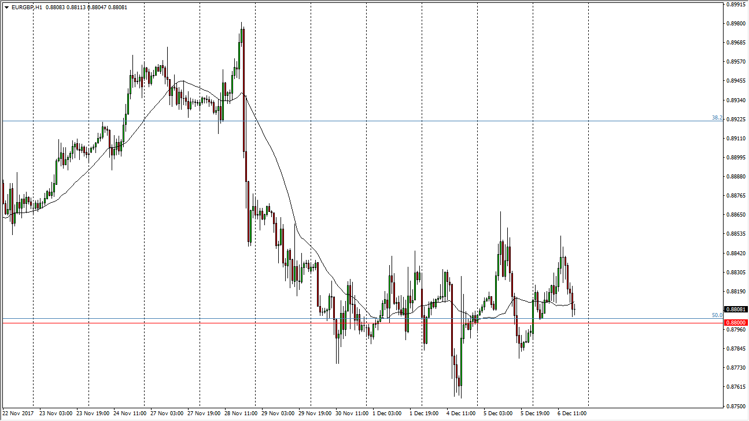Select the 50.0 Fibonacci level label
Viewport: 749px width, 421px height.
click(x=717, y=315)
